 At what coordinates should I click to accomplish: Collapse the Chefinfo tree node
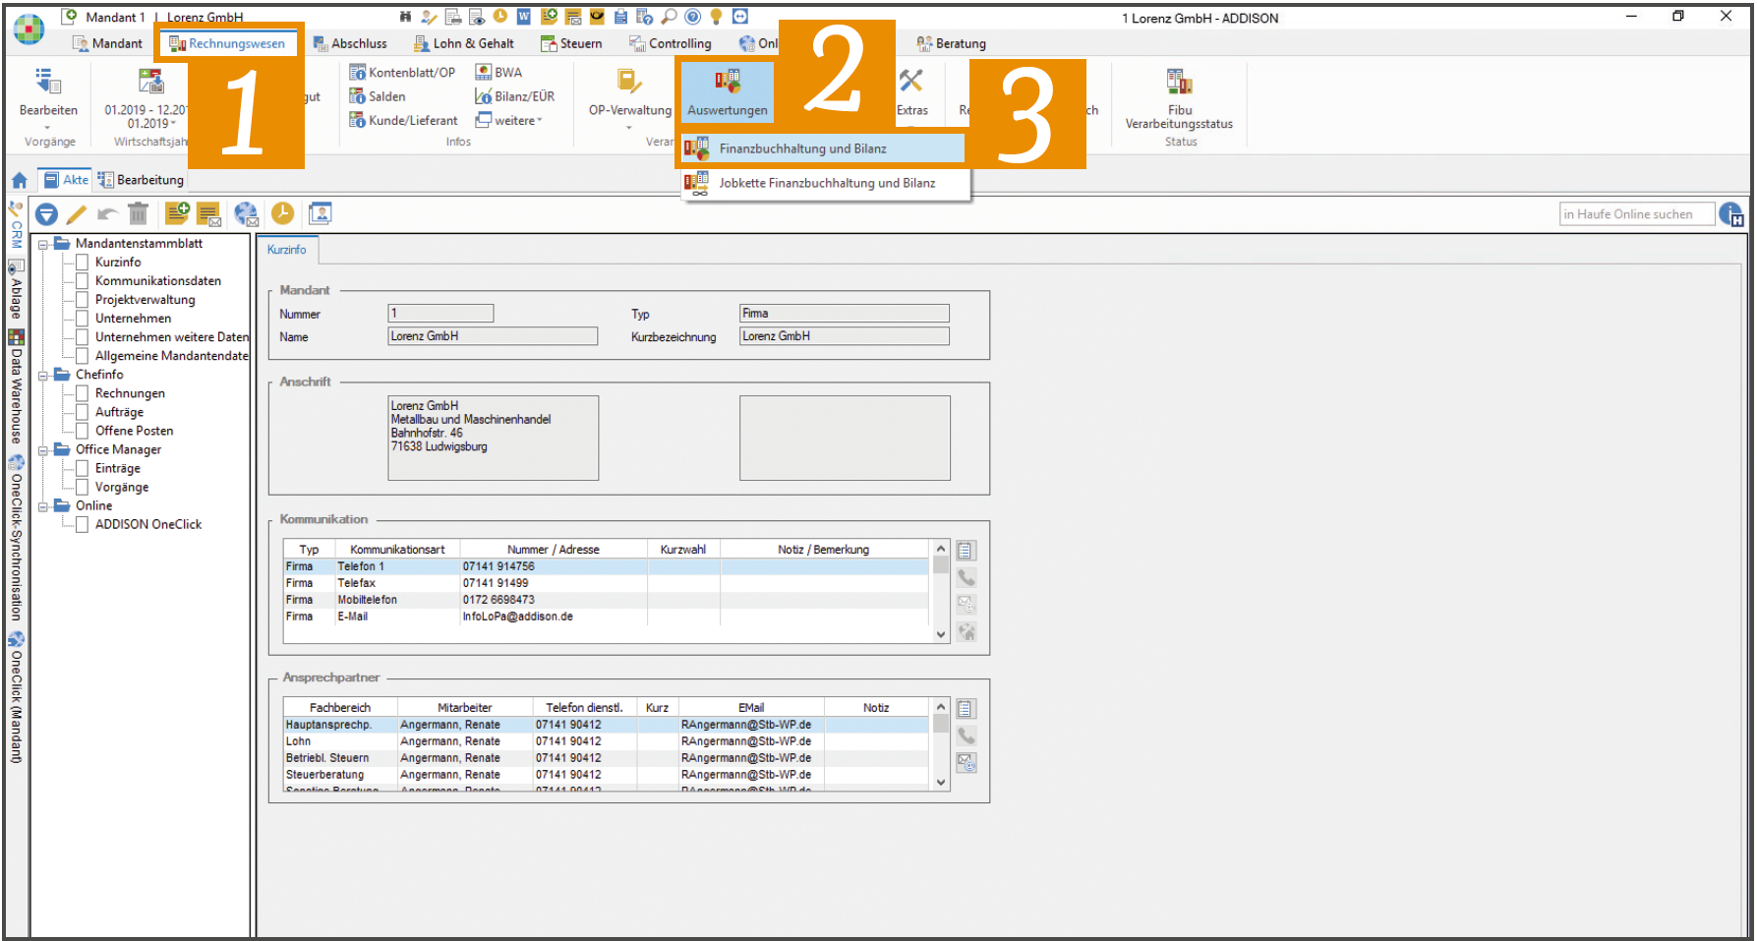[x=43, y=375]
